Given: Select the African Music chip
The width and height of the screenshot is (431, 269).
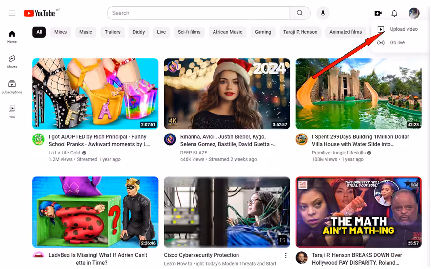Looking at the screenshot, I should (228, 32).
